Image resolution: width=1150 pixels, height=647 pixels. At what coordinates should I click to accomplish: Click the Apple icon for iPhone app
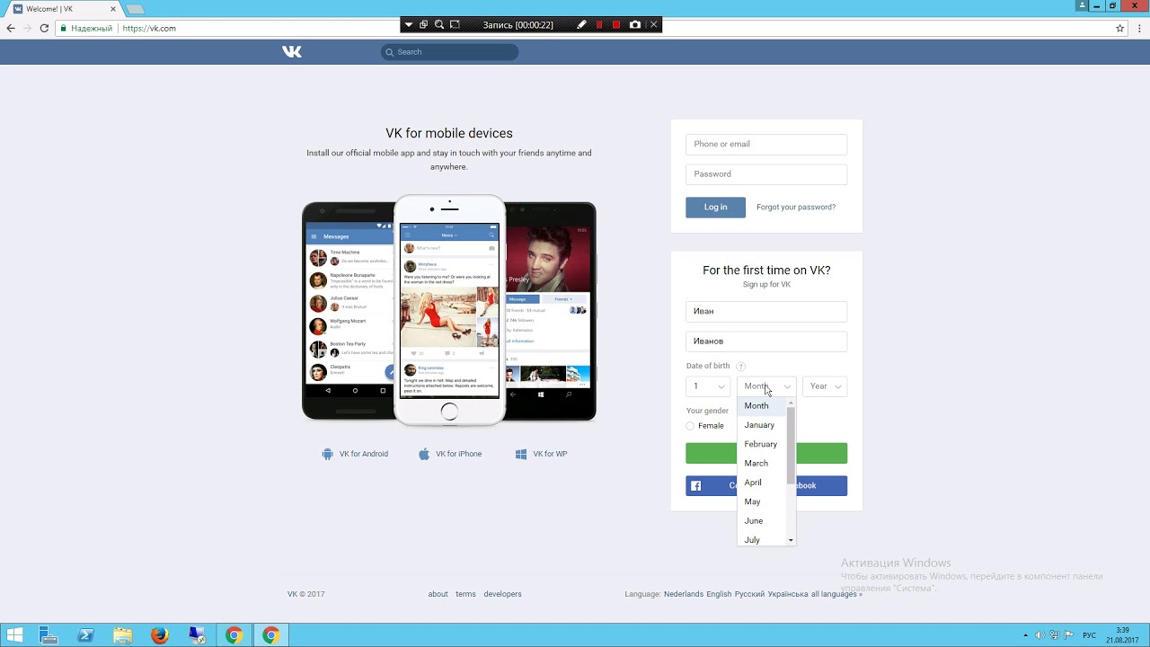pyautogui.click(x=424, y=454)
